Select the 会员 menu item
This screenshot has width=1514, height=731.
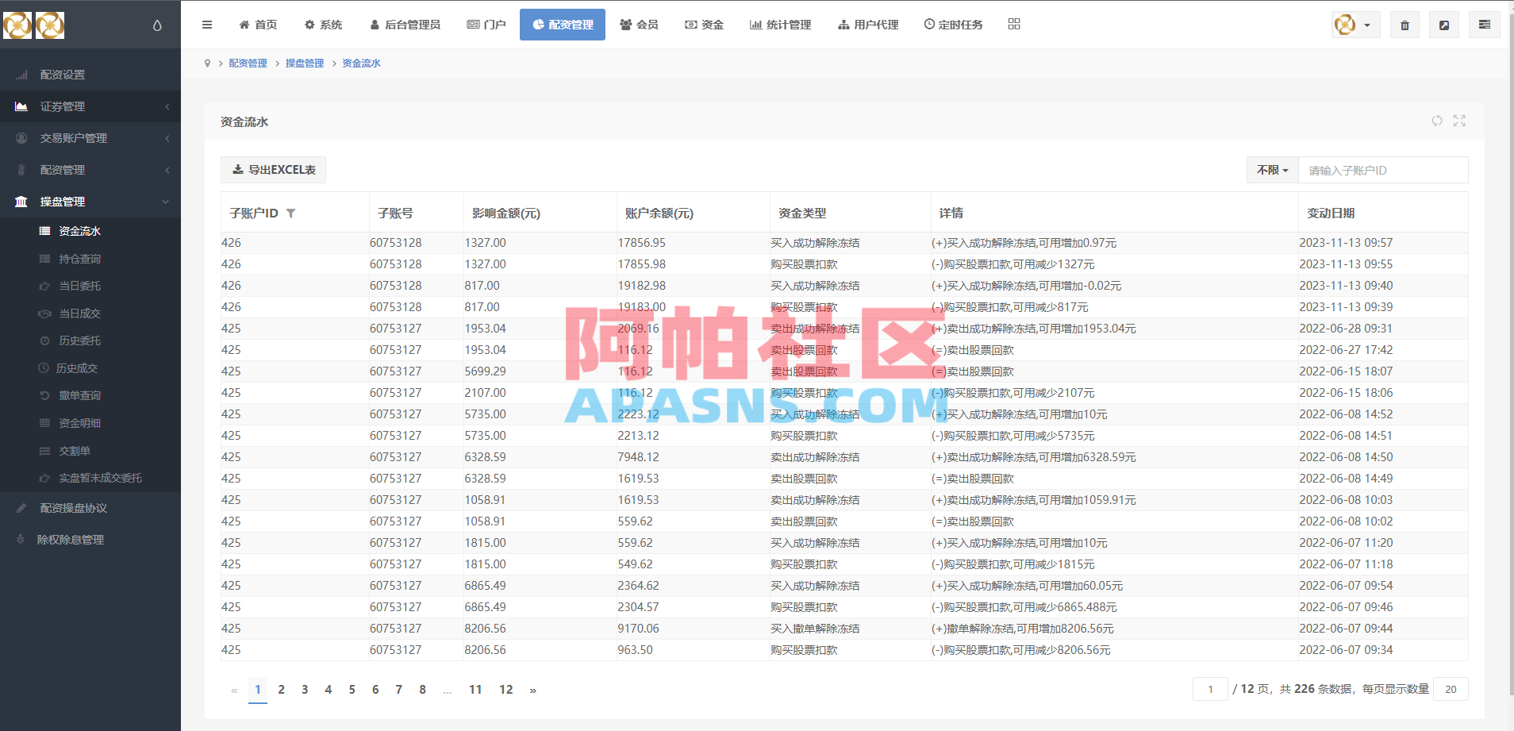click(x=639, y=24)
